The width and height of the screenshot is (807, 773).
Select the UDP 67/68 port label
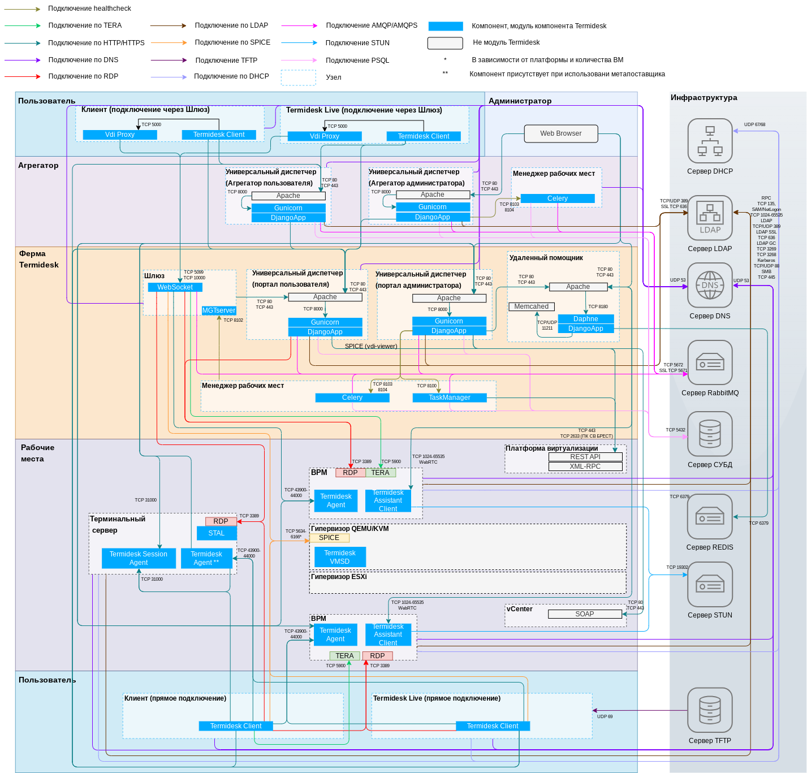(x=754, y=124)
